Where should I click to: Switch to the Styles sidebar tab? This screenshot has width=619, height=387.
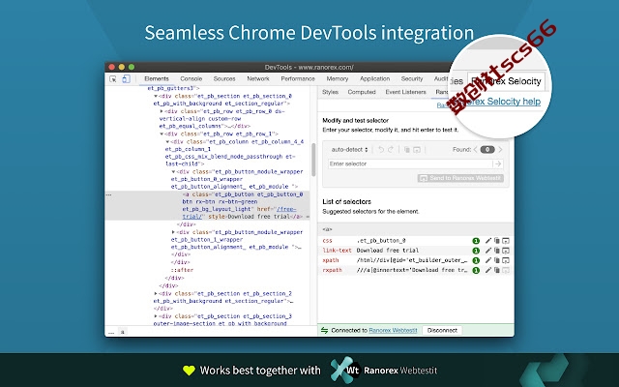330,92
